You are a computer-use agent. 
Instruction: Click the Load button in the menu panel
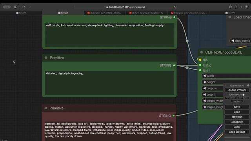click(237, 112)
